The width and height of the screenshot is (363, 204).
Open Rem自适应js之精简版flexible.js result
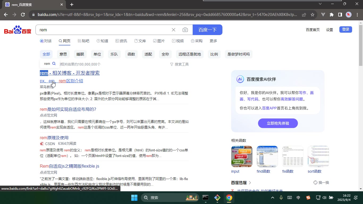click(x=70, y=166)
